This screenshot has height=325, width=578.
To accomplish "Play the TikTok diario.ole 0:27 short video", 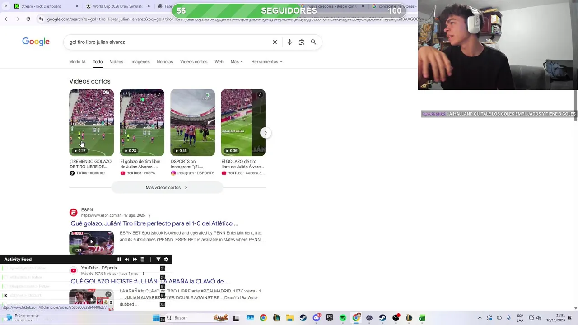I will [91, 122].
